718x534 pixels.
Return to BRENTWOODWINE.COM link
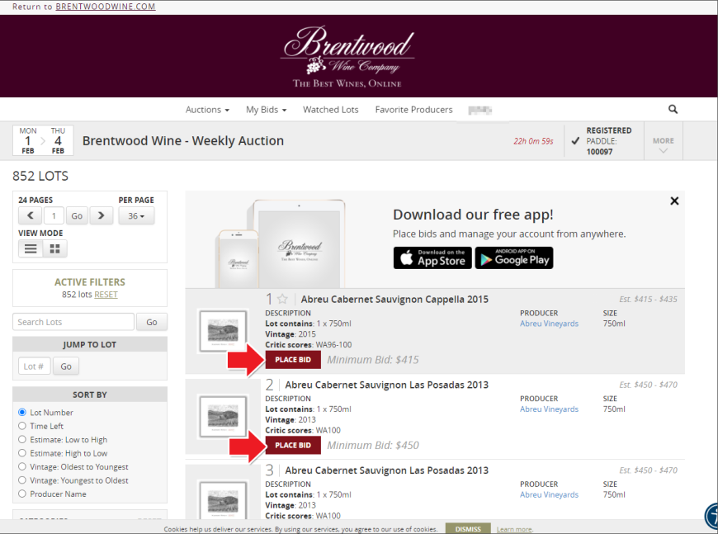click(106, 7)
